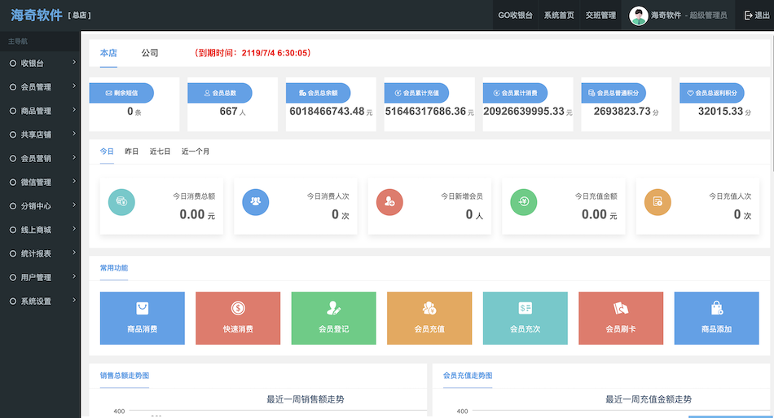774x418 pixels.
Task: Click the 商品添加 bag icon
Action: (x=717, y=309)
